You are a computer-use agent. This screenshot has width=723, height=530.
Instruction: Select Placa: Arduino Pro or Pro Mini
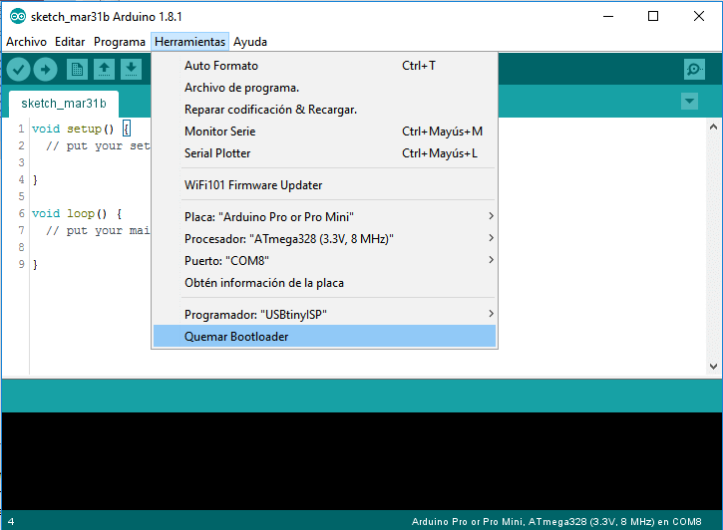(x=324, y=217)
